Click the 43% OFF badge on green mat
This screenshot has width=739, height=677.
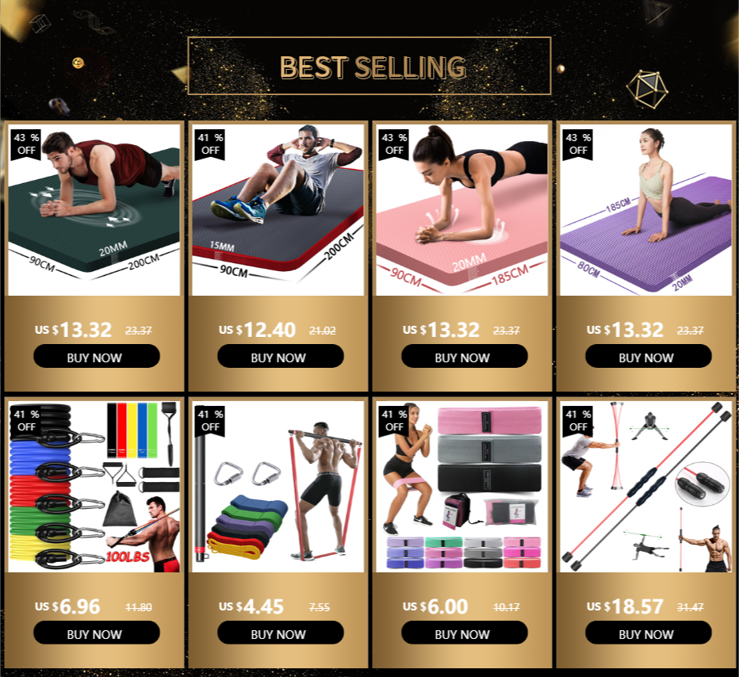[26, 144]
